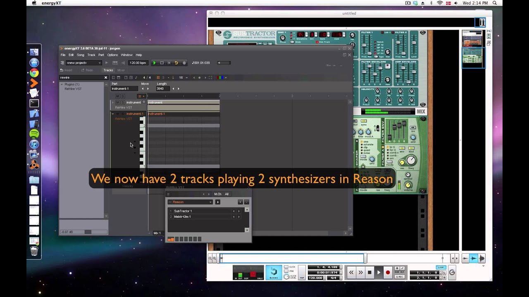Click the orange add track button
Screen dimensions: 529x297
[x=141, y=96]
